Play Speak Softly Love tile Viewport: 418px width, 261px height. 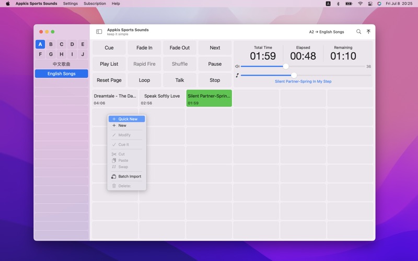pyautogui.click(x=162, y=98)
